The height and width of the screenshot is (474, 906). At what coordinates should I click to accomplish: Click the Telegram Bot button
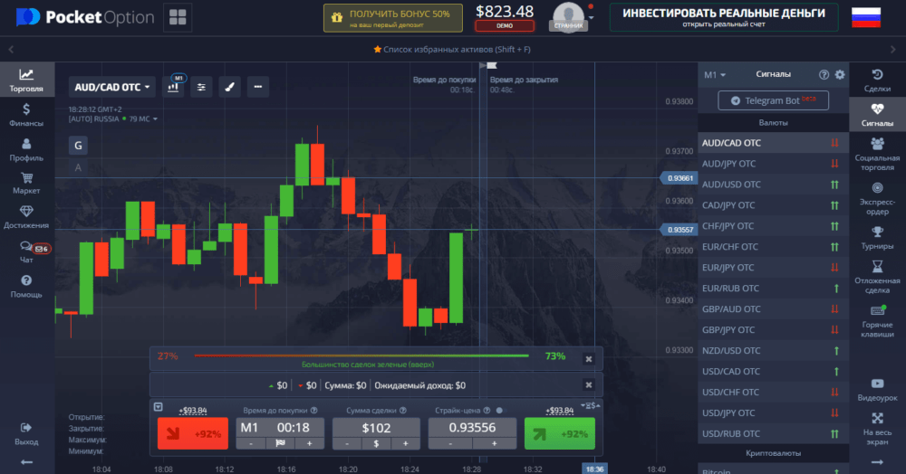click(x=773, y=101)
